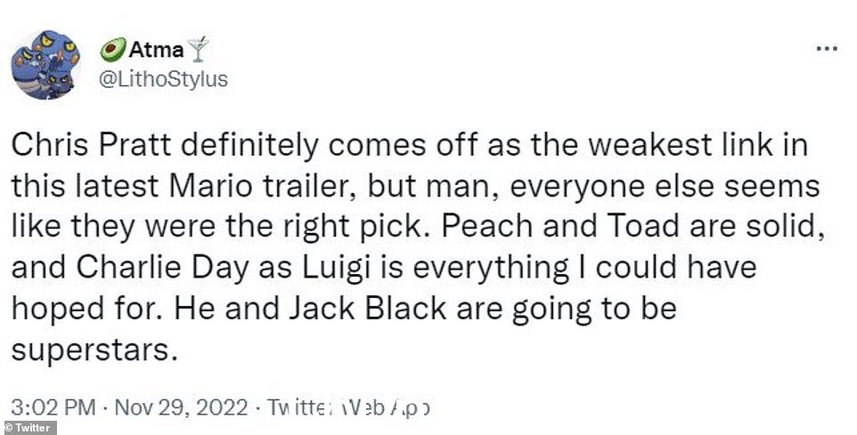857x435 pixels.
Task: Click the Atma profile avatar picture
Action: [46, 64]
